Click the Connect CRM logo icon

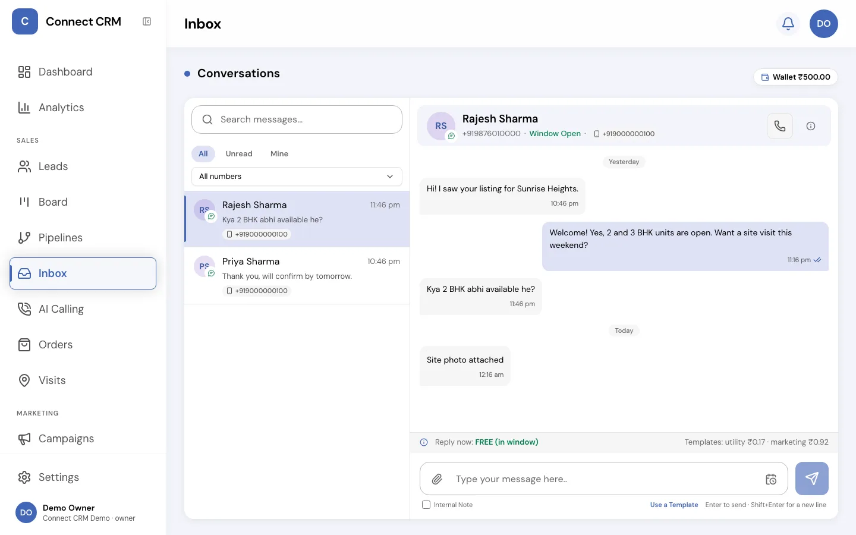(25, 21)
